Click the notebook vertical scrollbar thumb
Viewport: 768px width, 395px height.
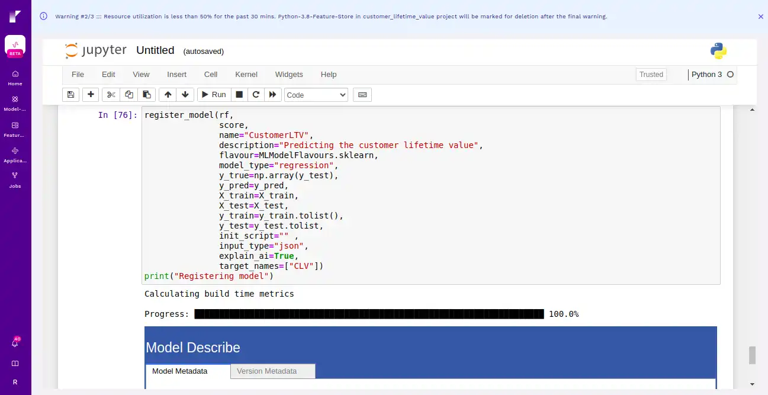coord(753,355)
